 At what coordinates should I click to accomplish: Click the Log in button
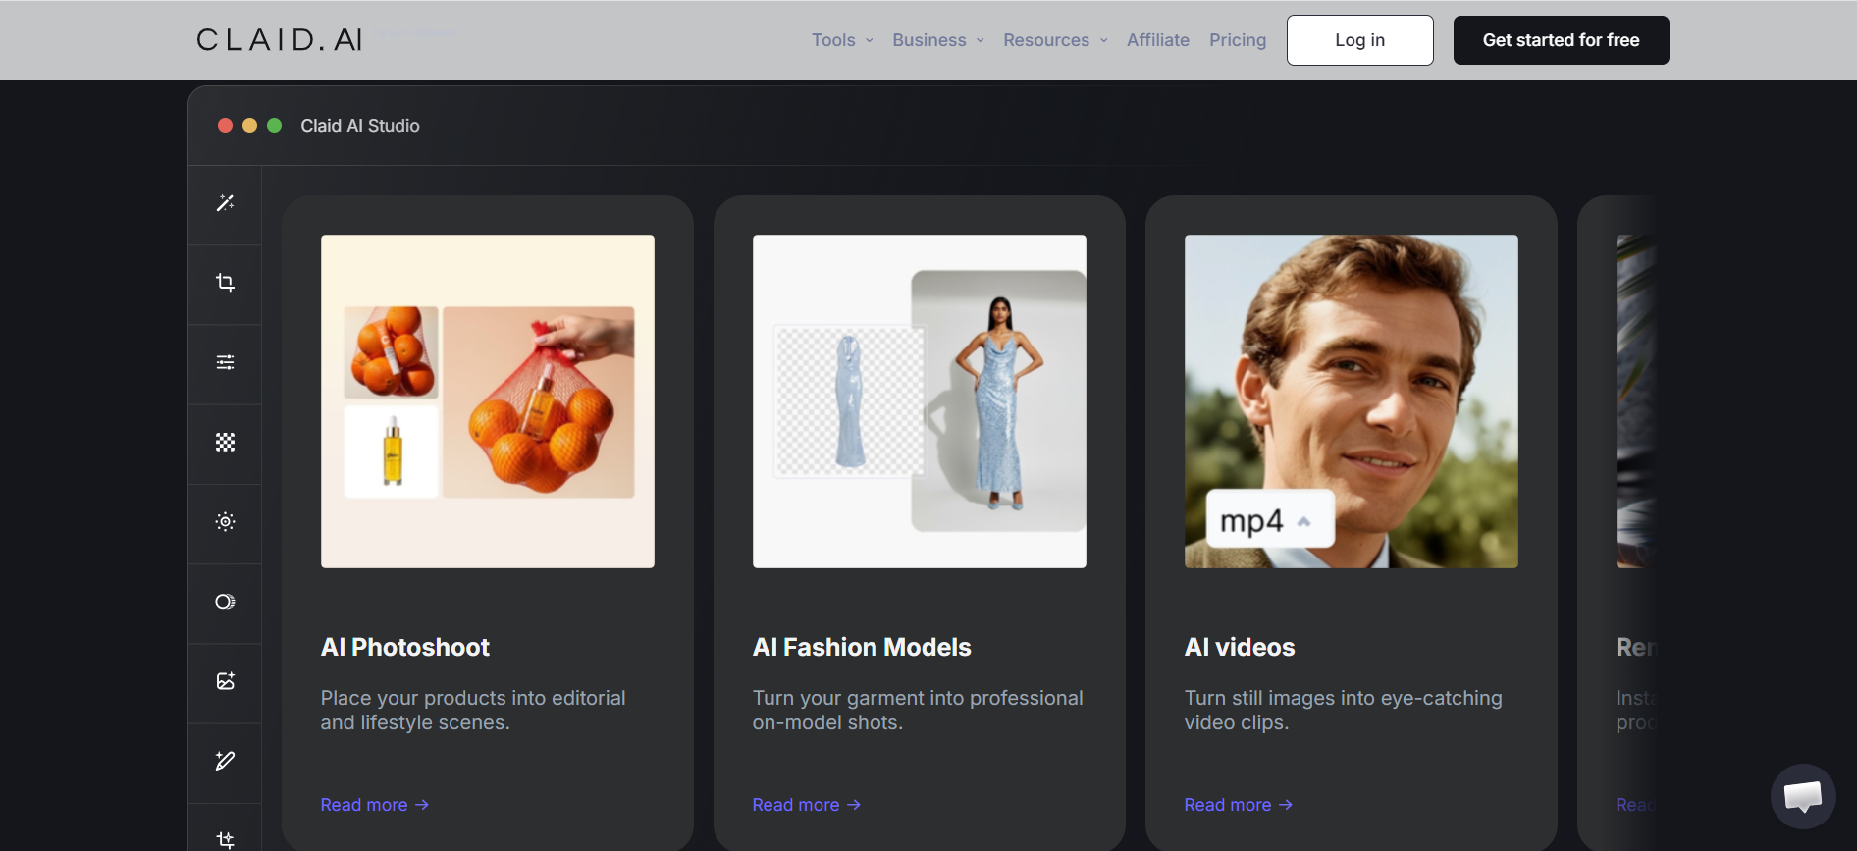pos(1359,40)
